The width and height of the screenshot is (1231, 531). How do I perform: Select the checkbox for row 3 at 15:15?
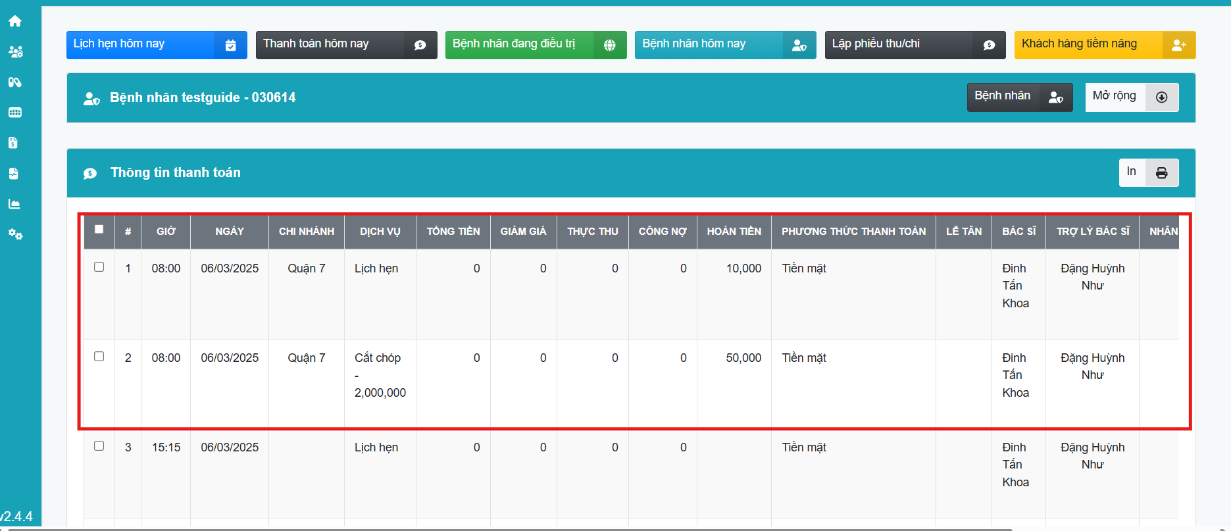(x=99, y=446)
